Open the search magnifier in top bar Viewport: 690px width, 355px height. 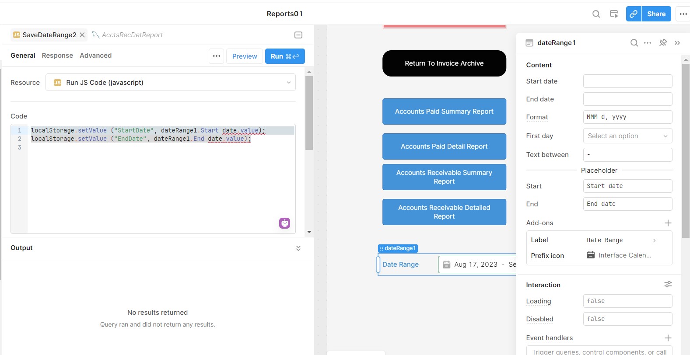(x=596, y=14)
